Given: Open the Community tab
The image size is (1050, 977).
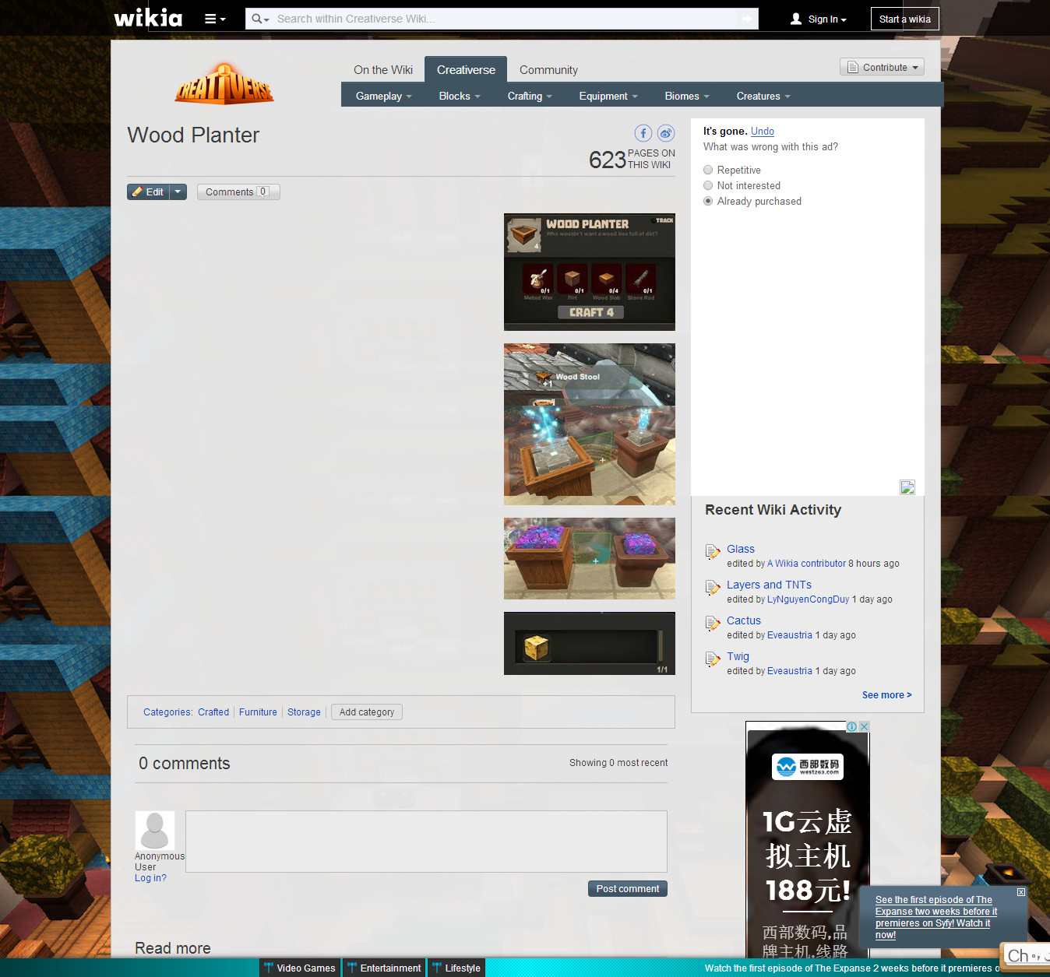Looking at the screenshot, I should click(x=548, y=70).
